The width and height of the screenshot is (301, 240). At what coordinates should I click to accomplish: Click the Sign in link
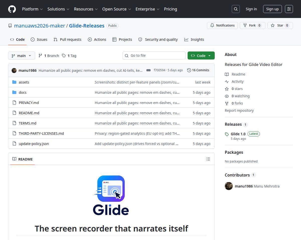(251, 9)
